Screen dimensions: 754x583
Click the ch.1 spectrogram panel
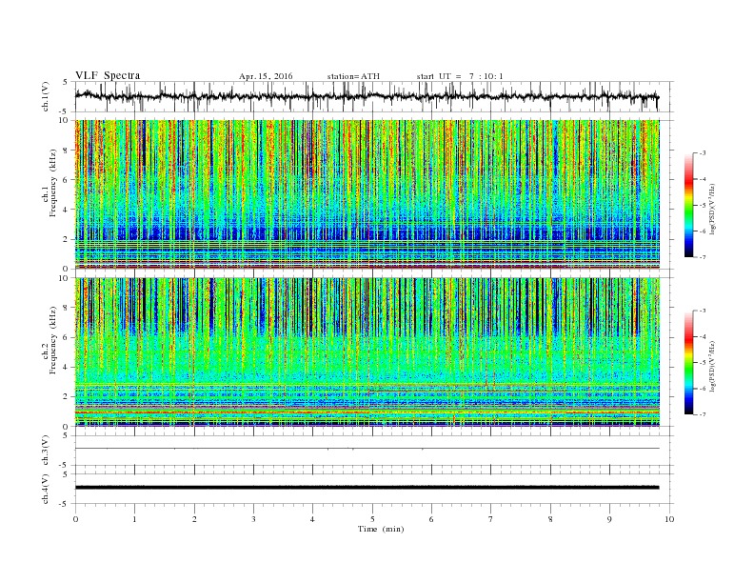367,194
